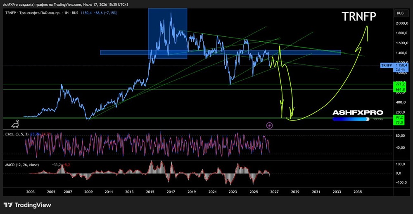The height and width of the screenshot is (214, 413).
Task: Click the blue ASHFXPRO progress bar
Action: pos(351,119)
